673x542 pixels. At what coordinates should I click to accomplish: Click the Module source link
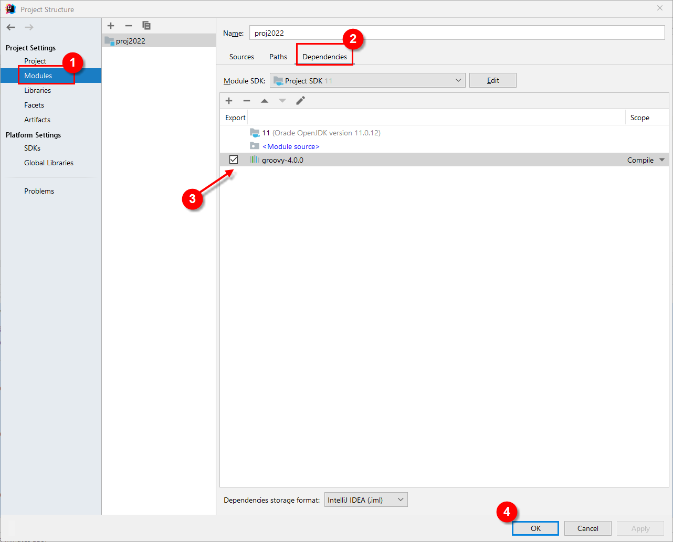[x=291, y=146]
